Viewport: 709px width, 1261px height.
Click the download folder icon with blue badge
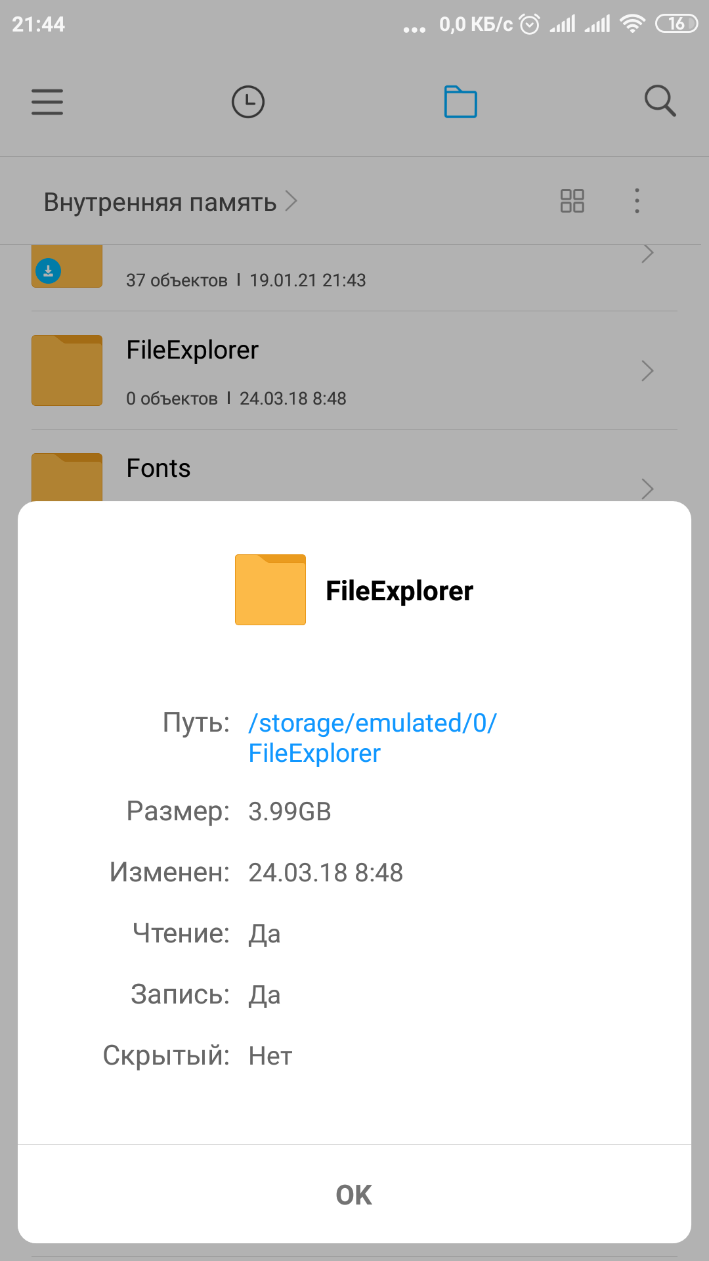67,266
